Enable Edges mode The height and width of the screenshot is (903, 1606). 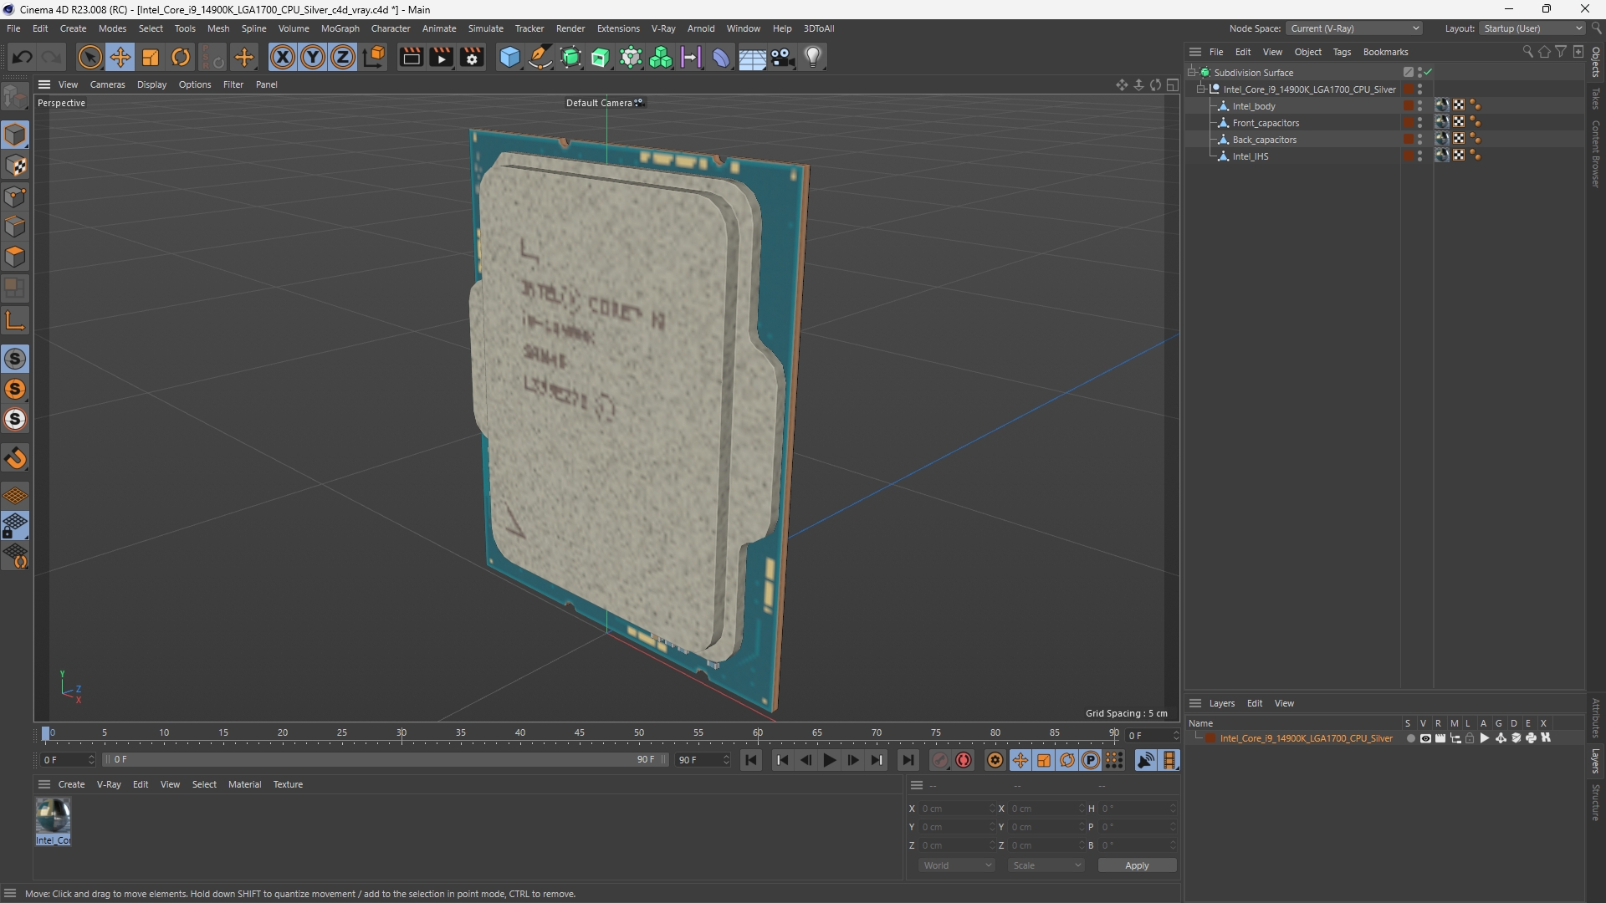click(15, 227)
